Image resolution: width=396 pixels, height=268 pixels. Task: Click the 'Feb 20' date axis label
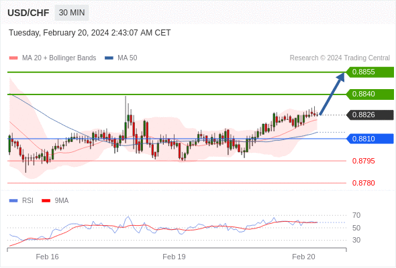point(303,257)
